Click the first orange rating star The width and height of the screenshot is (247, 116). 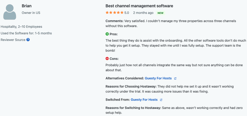pos(107,13)
